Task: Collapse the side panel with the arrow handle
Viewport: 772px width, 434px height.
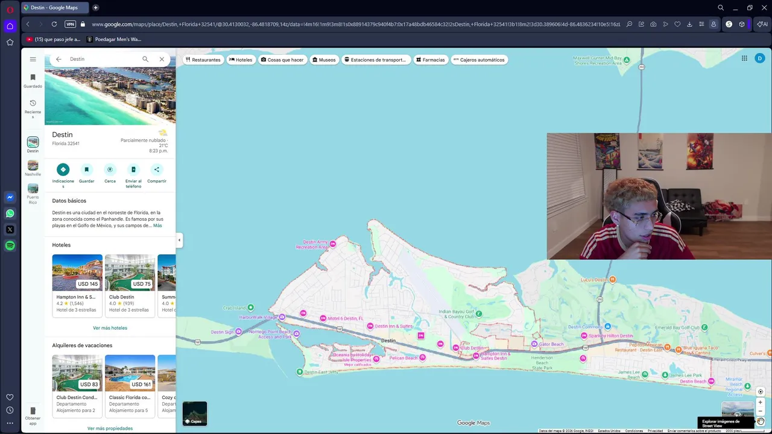Action: click(x=179, y=240)
